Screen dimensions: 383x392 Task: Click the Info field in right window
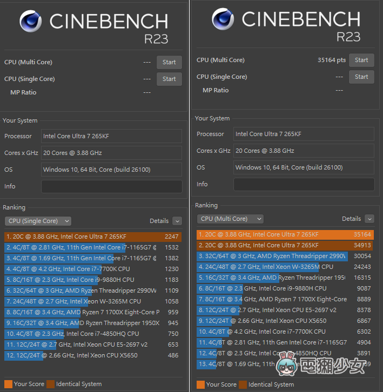pyautogui.click(x=304, y=184)
